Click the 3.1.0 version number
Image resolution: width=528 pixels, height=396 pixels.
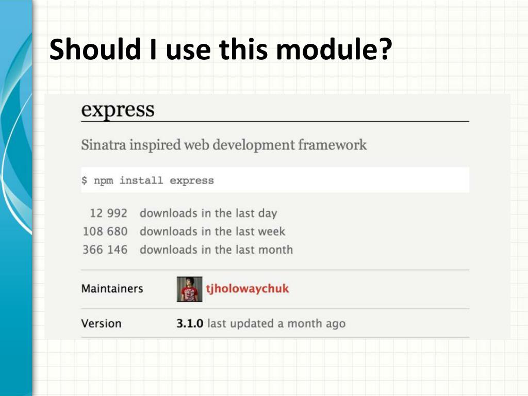190,324
